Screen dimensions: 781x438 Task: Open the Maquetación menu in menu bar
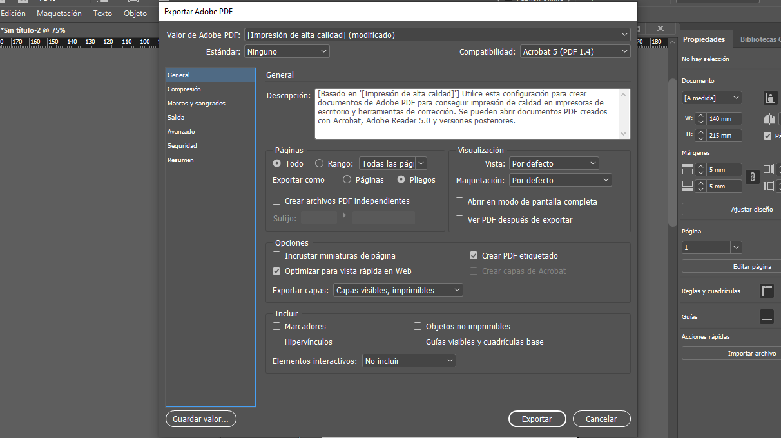[59, 13]
